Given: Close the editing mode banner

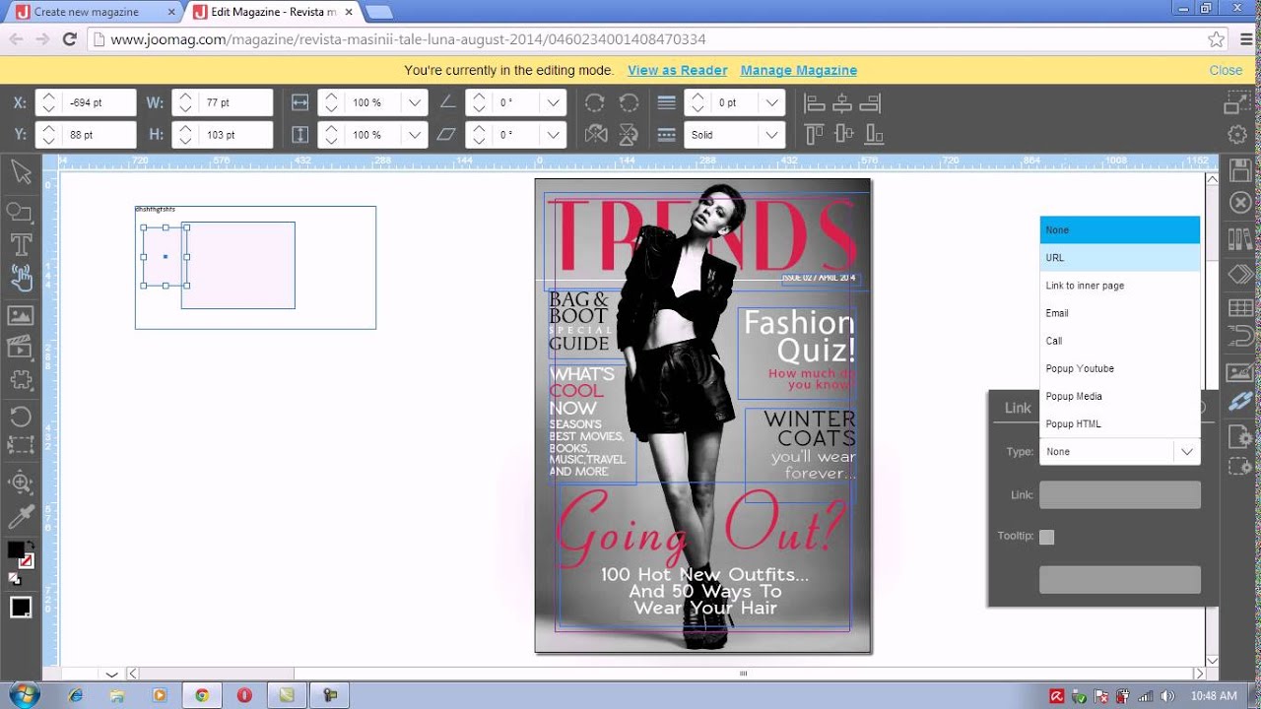Looking at the screenshot, I should pos(1226,71).
